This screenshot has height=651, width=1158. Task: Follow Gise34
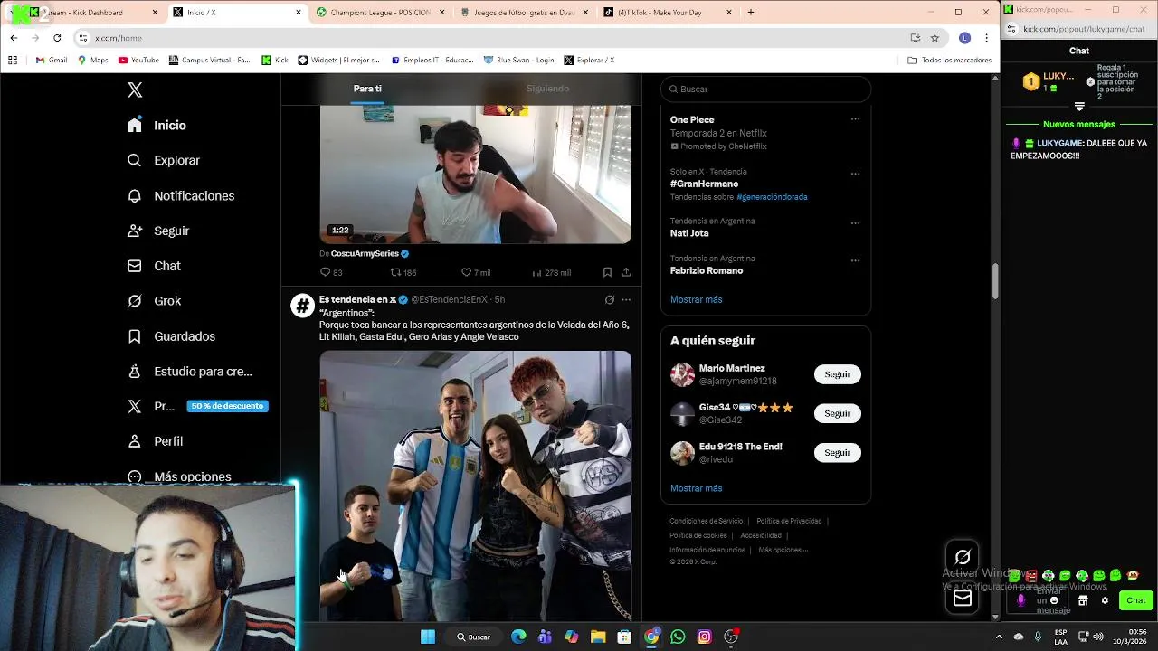pyautogui.click(x=837, y=413)
